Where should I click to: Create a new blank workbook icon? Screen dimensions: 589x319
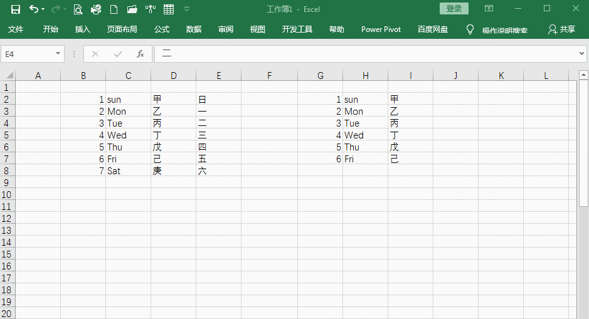(114, 9)
